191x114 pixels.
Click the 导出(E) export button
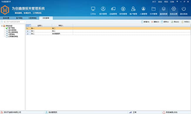(x=175, y=22)
